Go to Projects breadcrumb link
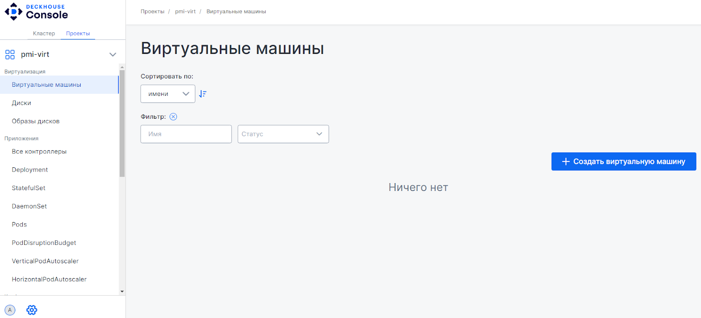Viewport: 701px width, 318px height. pyautogui.click(x=152, y=11)
